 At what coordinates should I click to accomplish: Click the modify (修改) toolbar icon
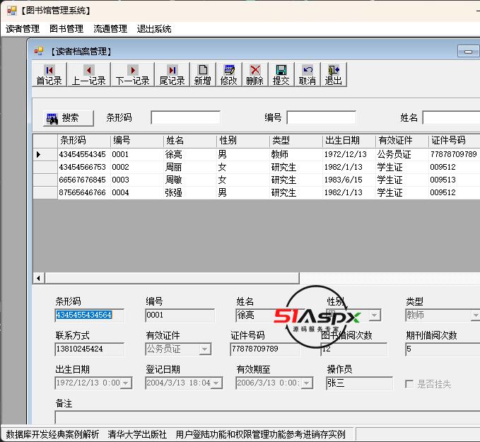coord(229,74)
